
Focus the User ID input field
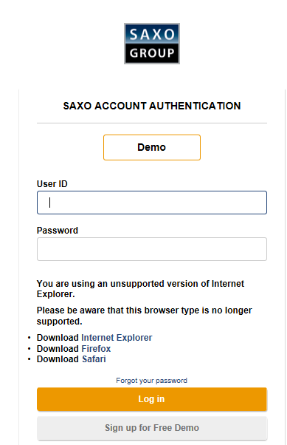152,203
